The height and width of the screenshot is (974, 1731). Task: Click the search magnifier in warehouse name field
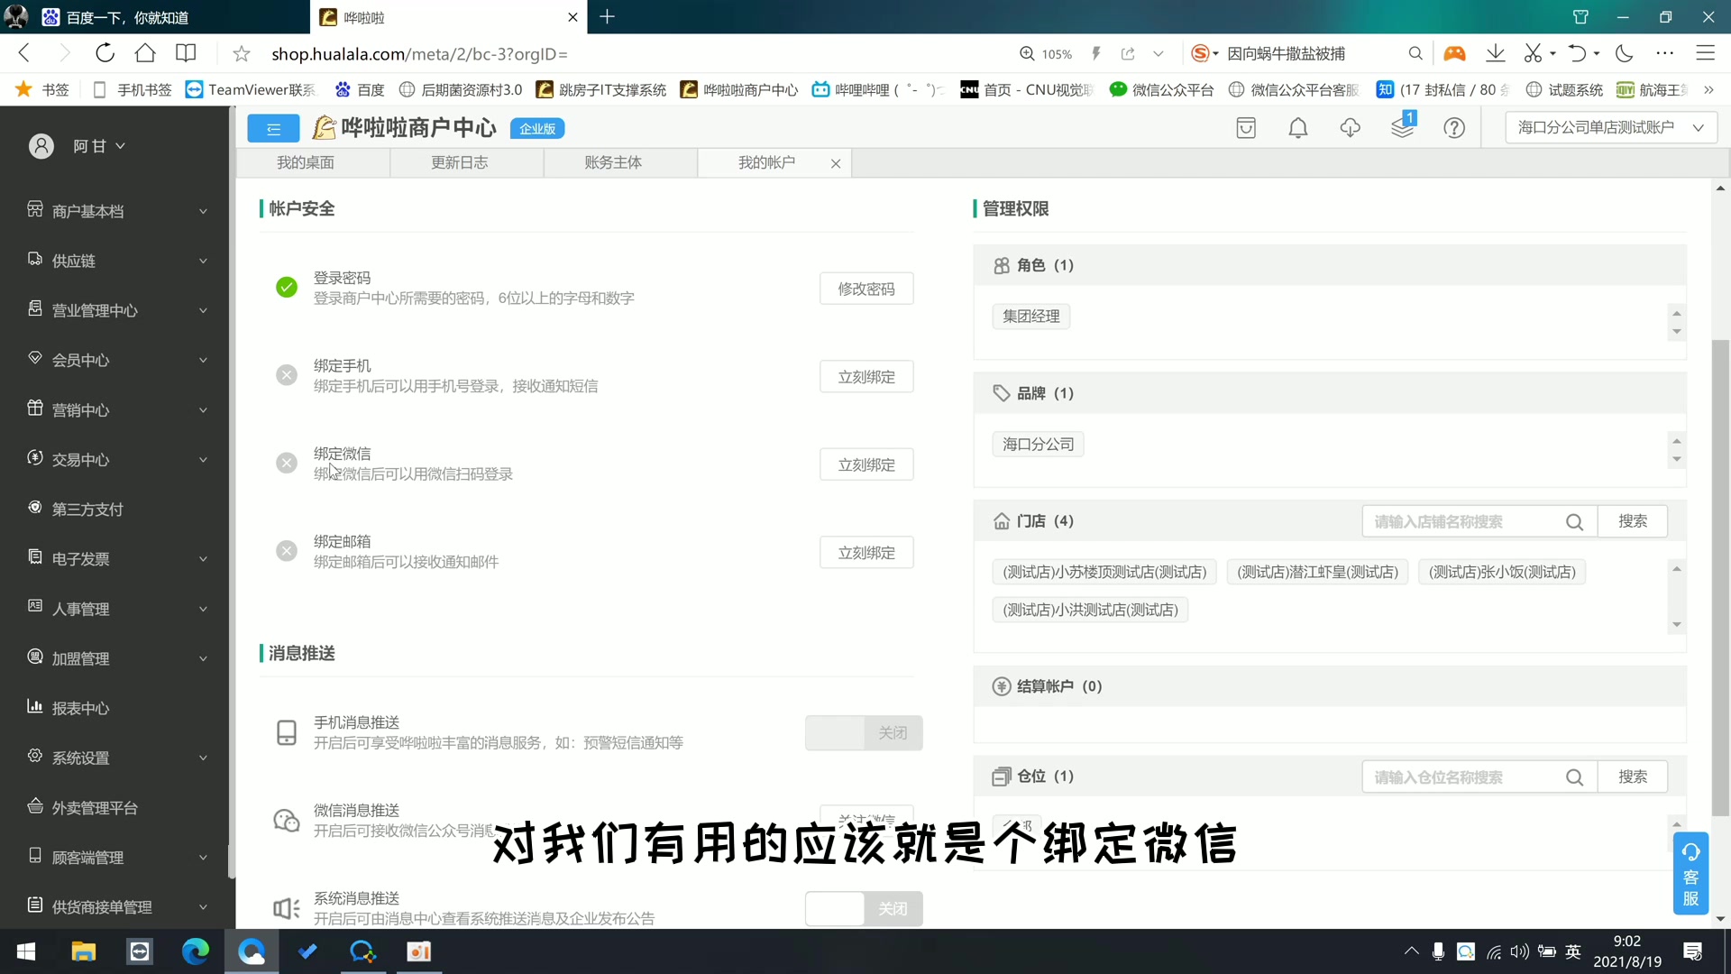tap(1574, 777)
